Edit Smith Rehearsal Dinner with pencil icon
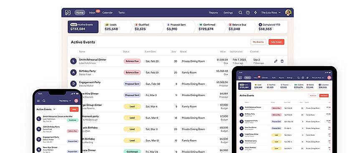This screenshot has height=153, width=355. (276, 61)
